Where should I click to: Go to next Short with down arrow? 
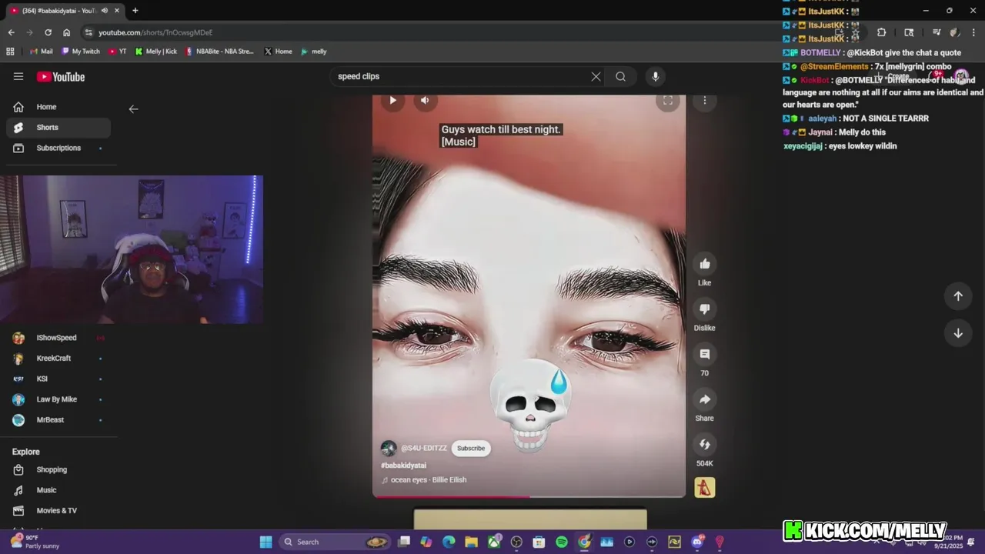point(958,333)
